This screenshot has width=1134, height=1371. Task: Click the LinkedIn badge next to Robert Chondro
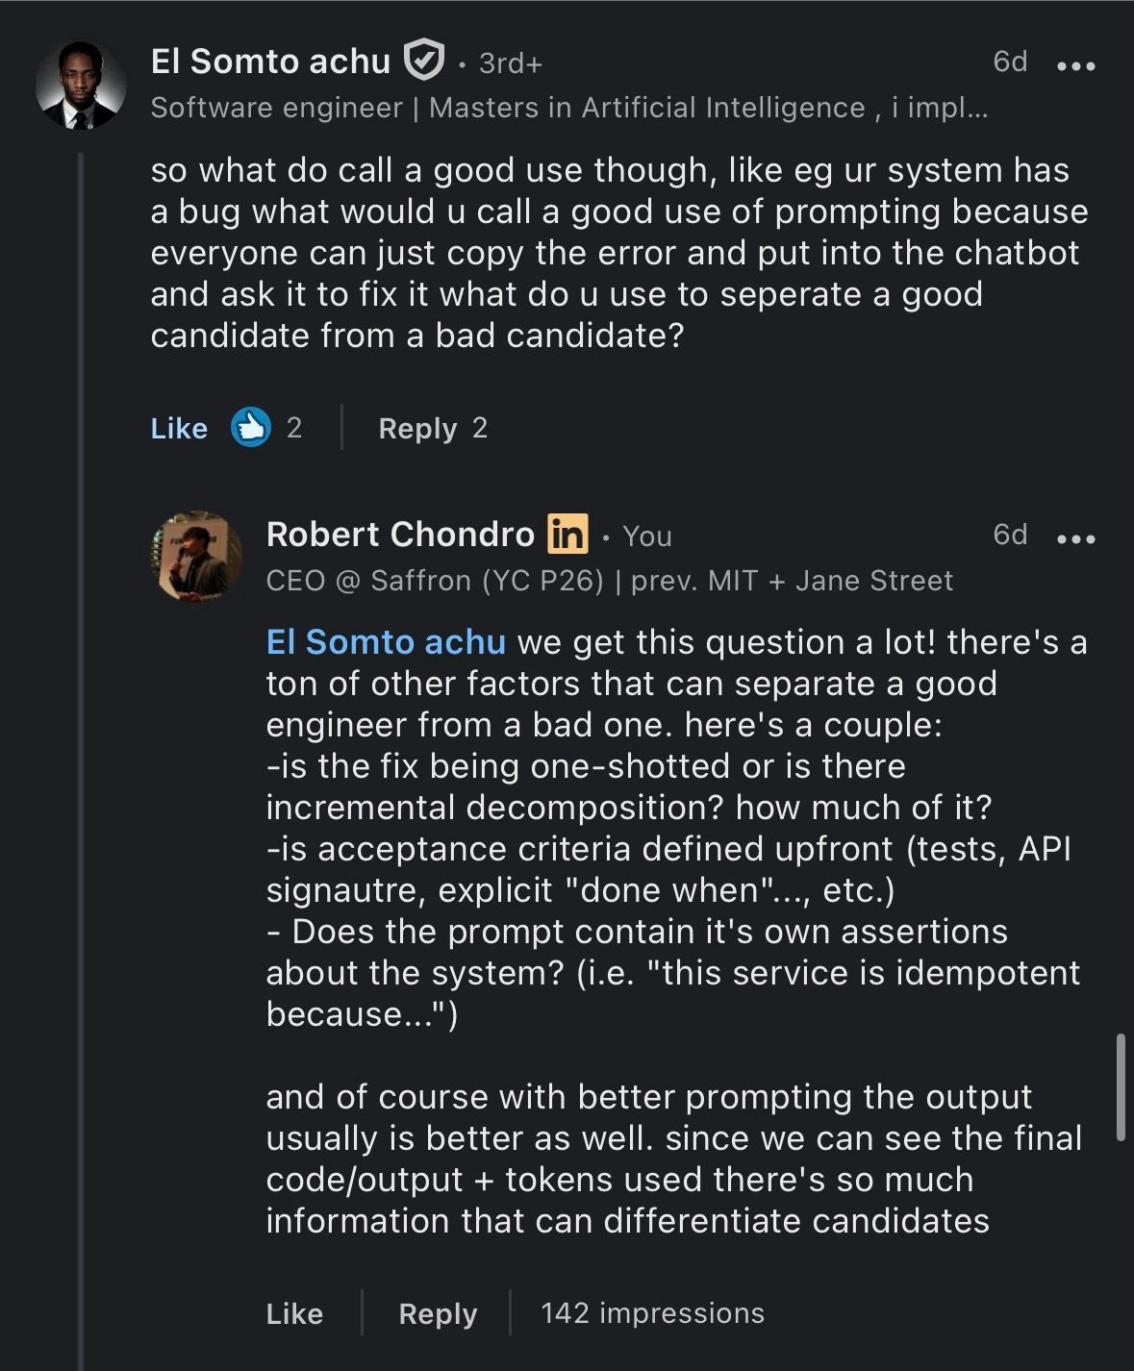click(x=567, y=534)
